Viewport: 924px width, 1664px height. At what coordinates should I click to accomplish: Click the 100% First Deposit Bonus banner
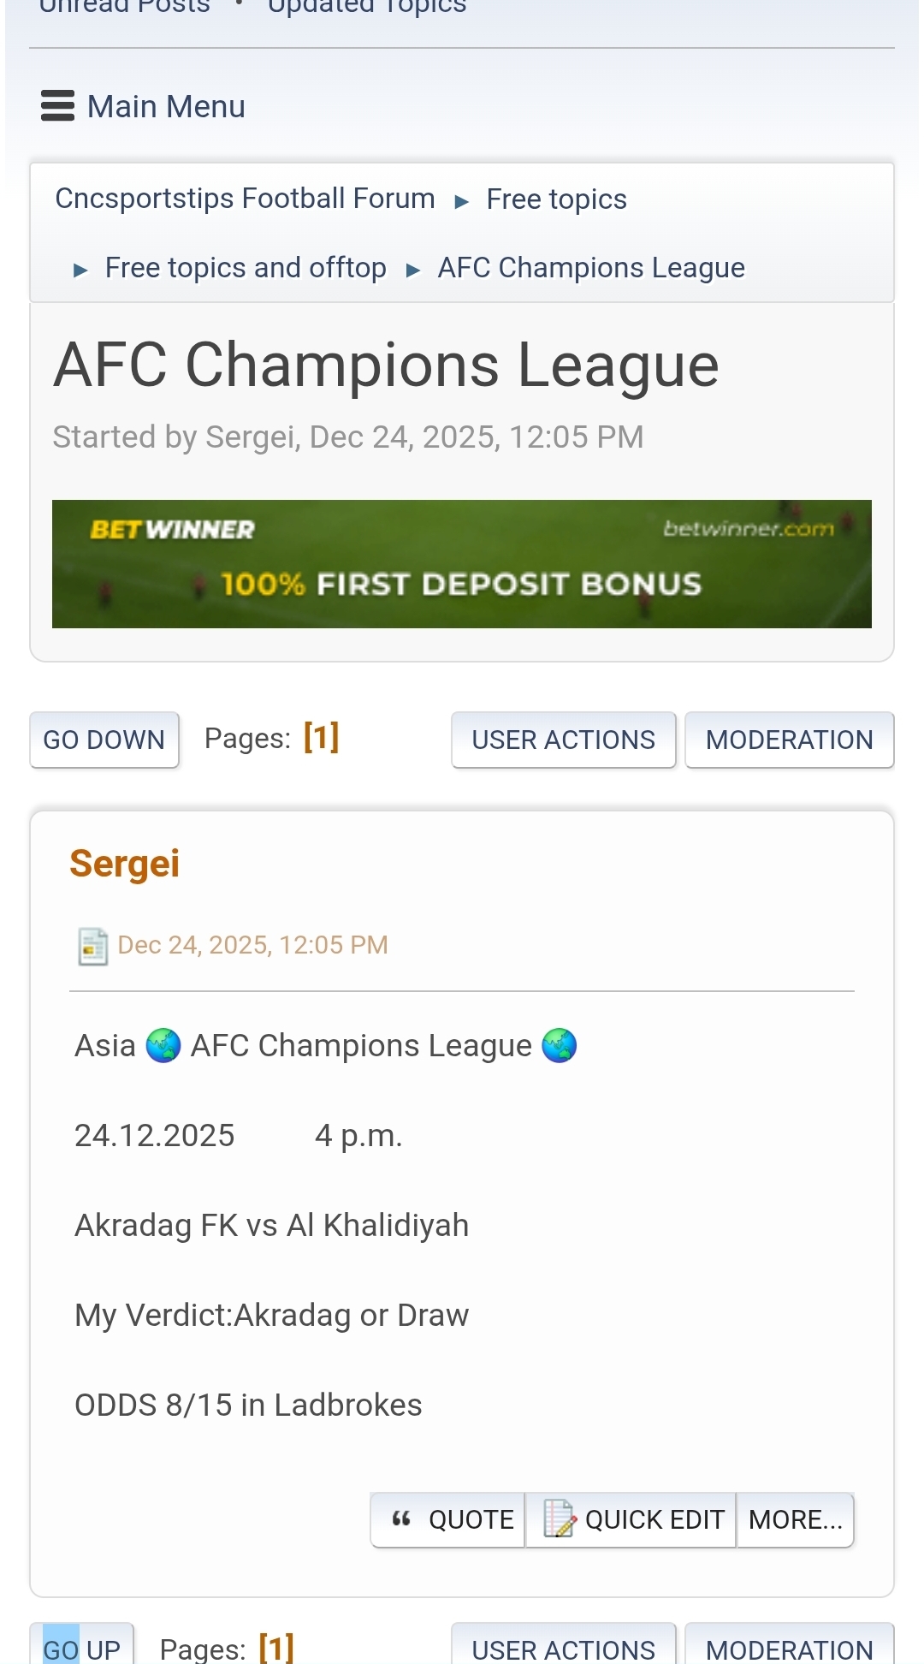point(462,584)
